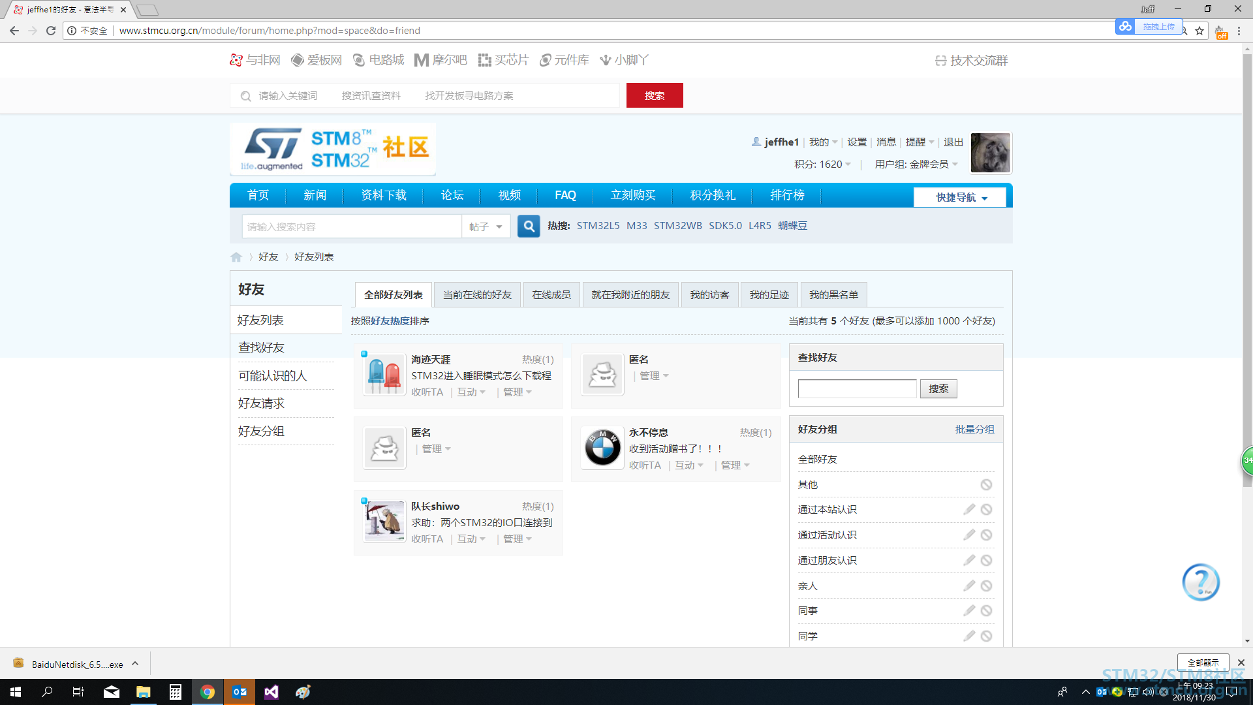Open Outlook from the taskbar
Screen dimensions: 1253x705
click(x=240, y=692)
